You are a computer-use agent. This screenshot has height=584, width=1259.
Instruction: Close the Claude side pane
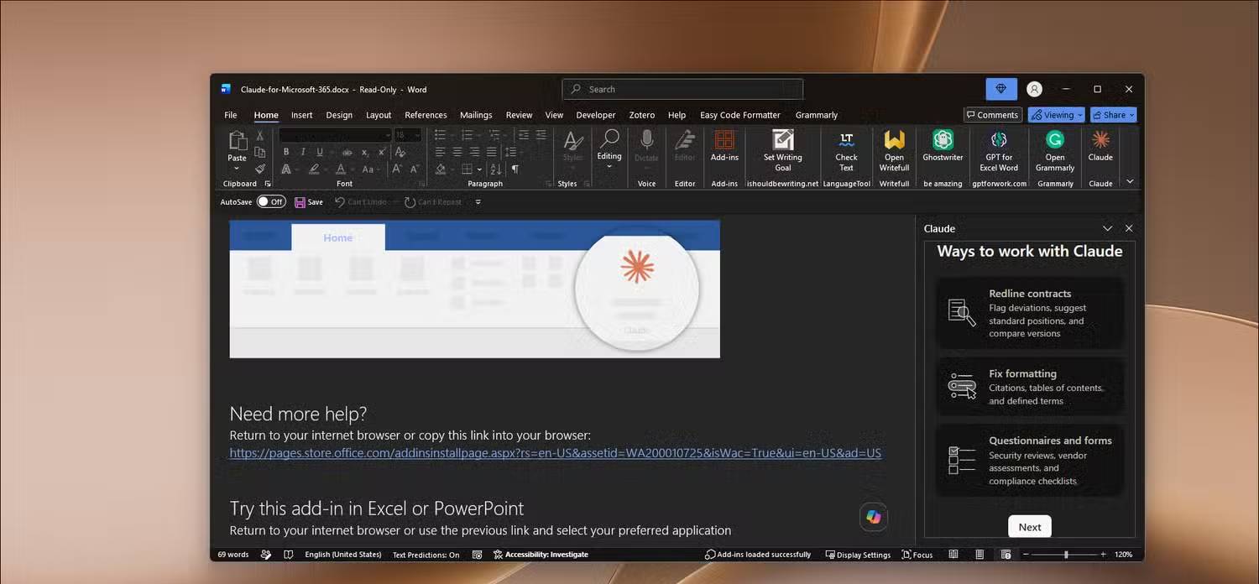click(1129, 228)
